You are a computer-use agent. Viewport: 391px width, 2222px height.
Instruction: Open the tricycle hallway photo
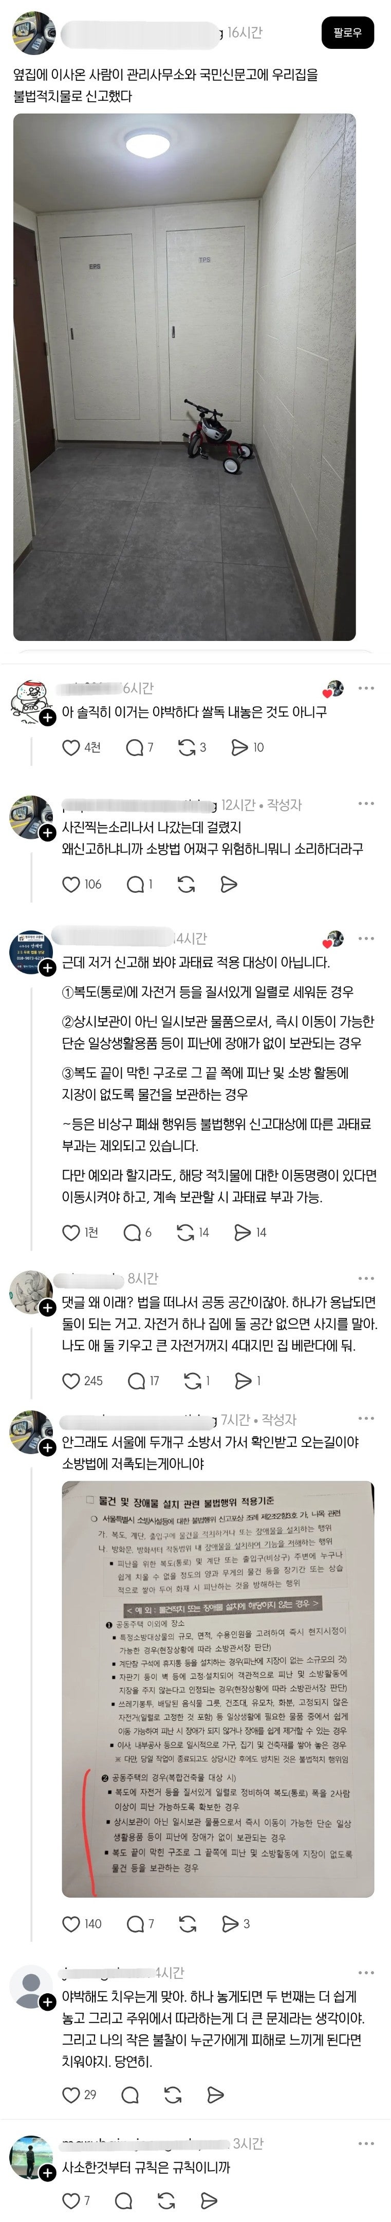pos(184,377)
